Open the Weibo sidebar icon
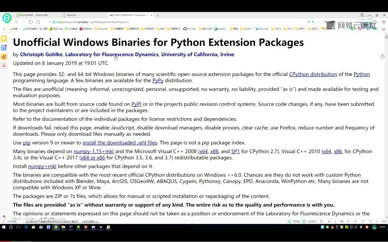Screen dimensions: 388x242 pos(4,57)
